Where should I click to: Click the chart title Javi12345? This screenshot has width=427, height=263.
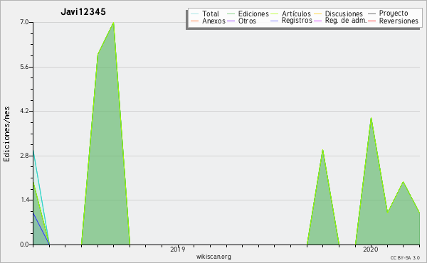pyautogui.click(x=83, y=11)
